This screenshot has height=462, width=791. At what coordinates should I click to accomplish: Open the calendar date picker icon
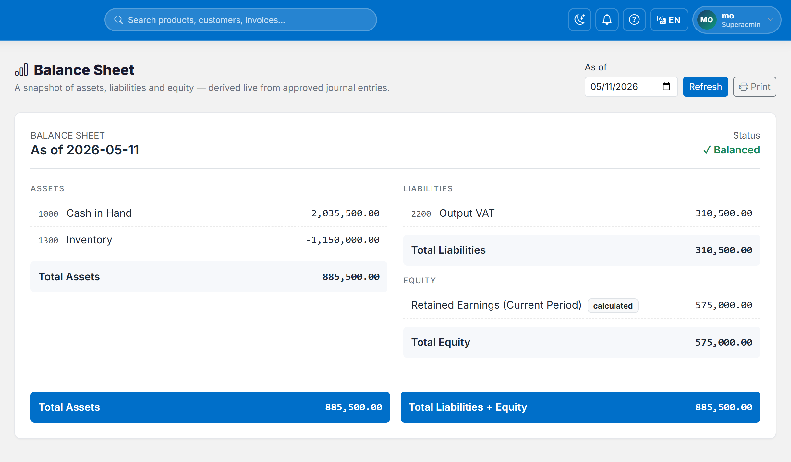click(666, 87)
